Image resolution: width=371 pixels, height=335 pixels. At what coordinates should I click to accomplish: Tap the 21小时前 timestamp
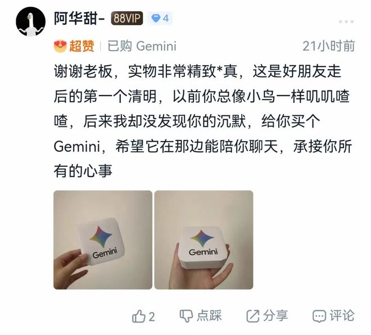coord(329,46)
